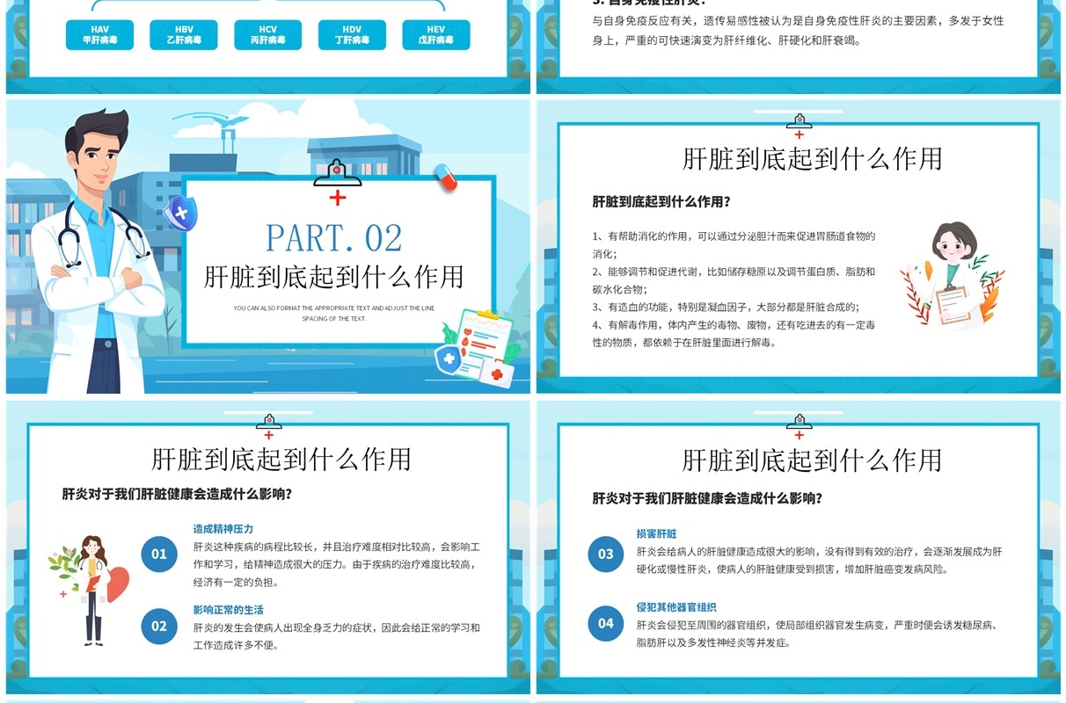Click the HAV 甲肝病毒 button
Screen dimensions: 1066x703
click(x=100, y=35)
